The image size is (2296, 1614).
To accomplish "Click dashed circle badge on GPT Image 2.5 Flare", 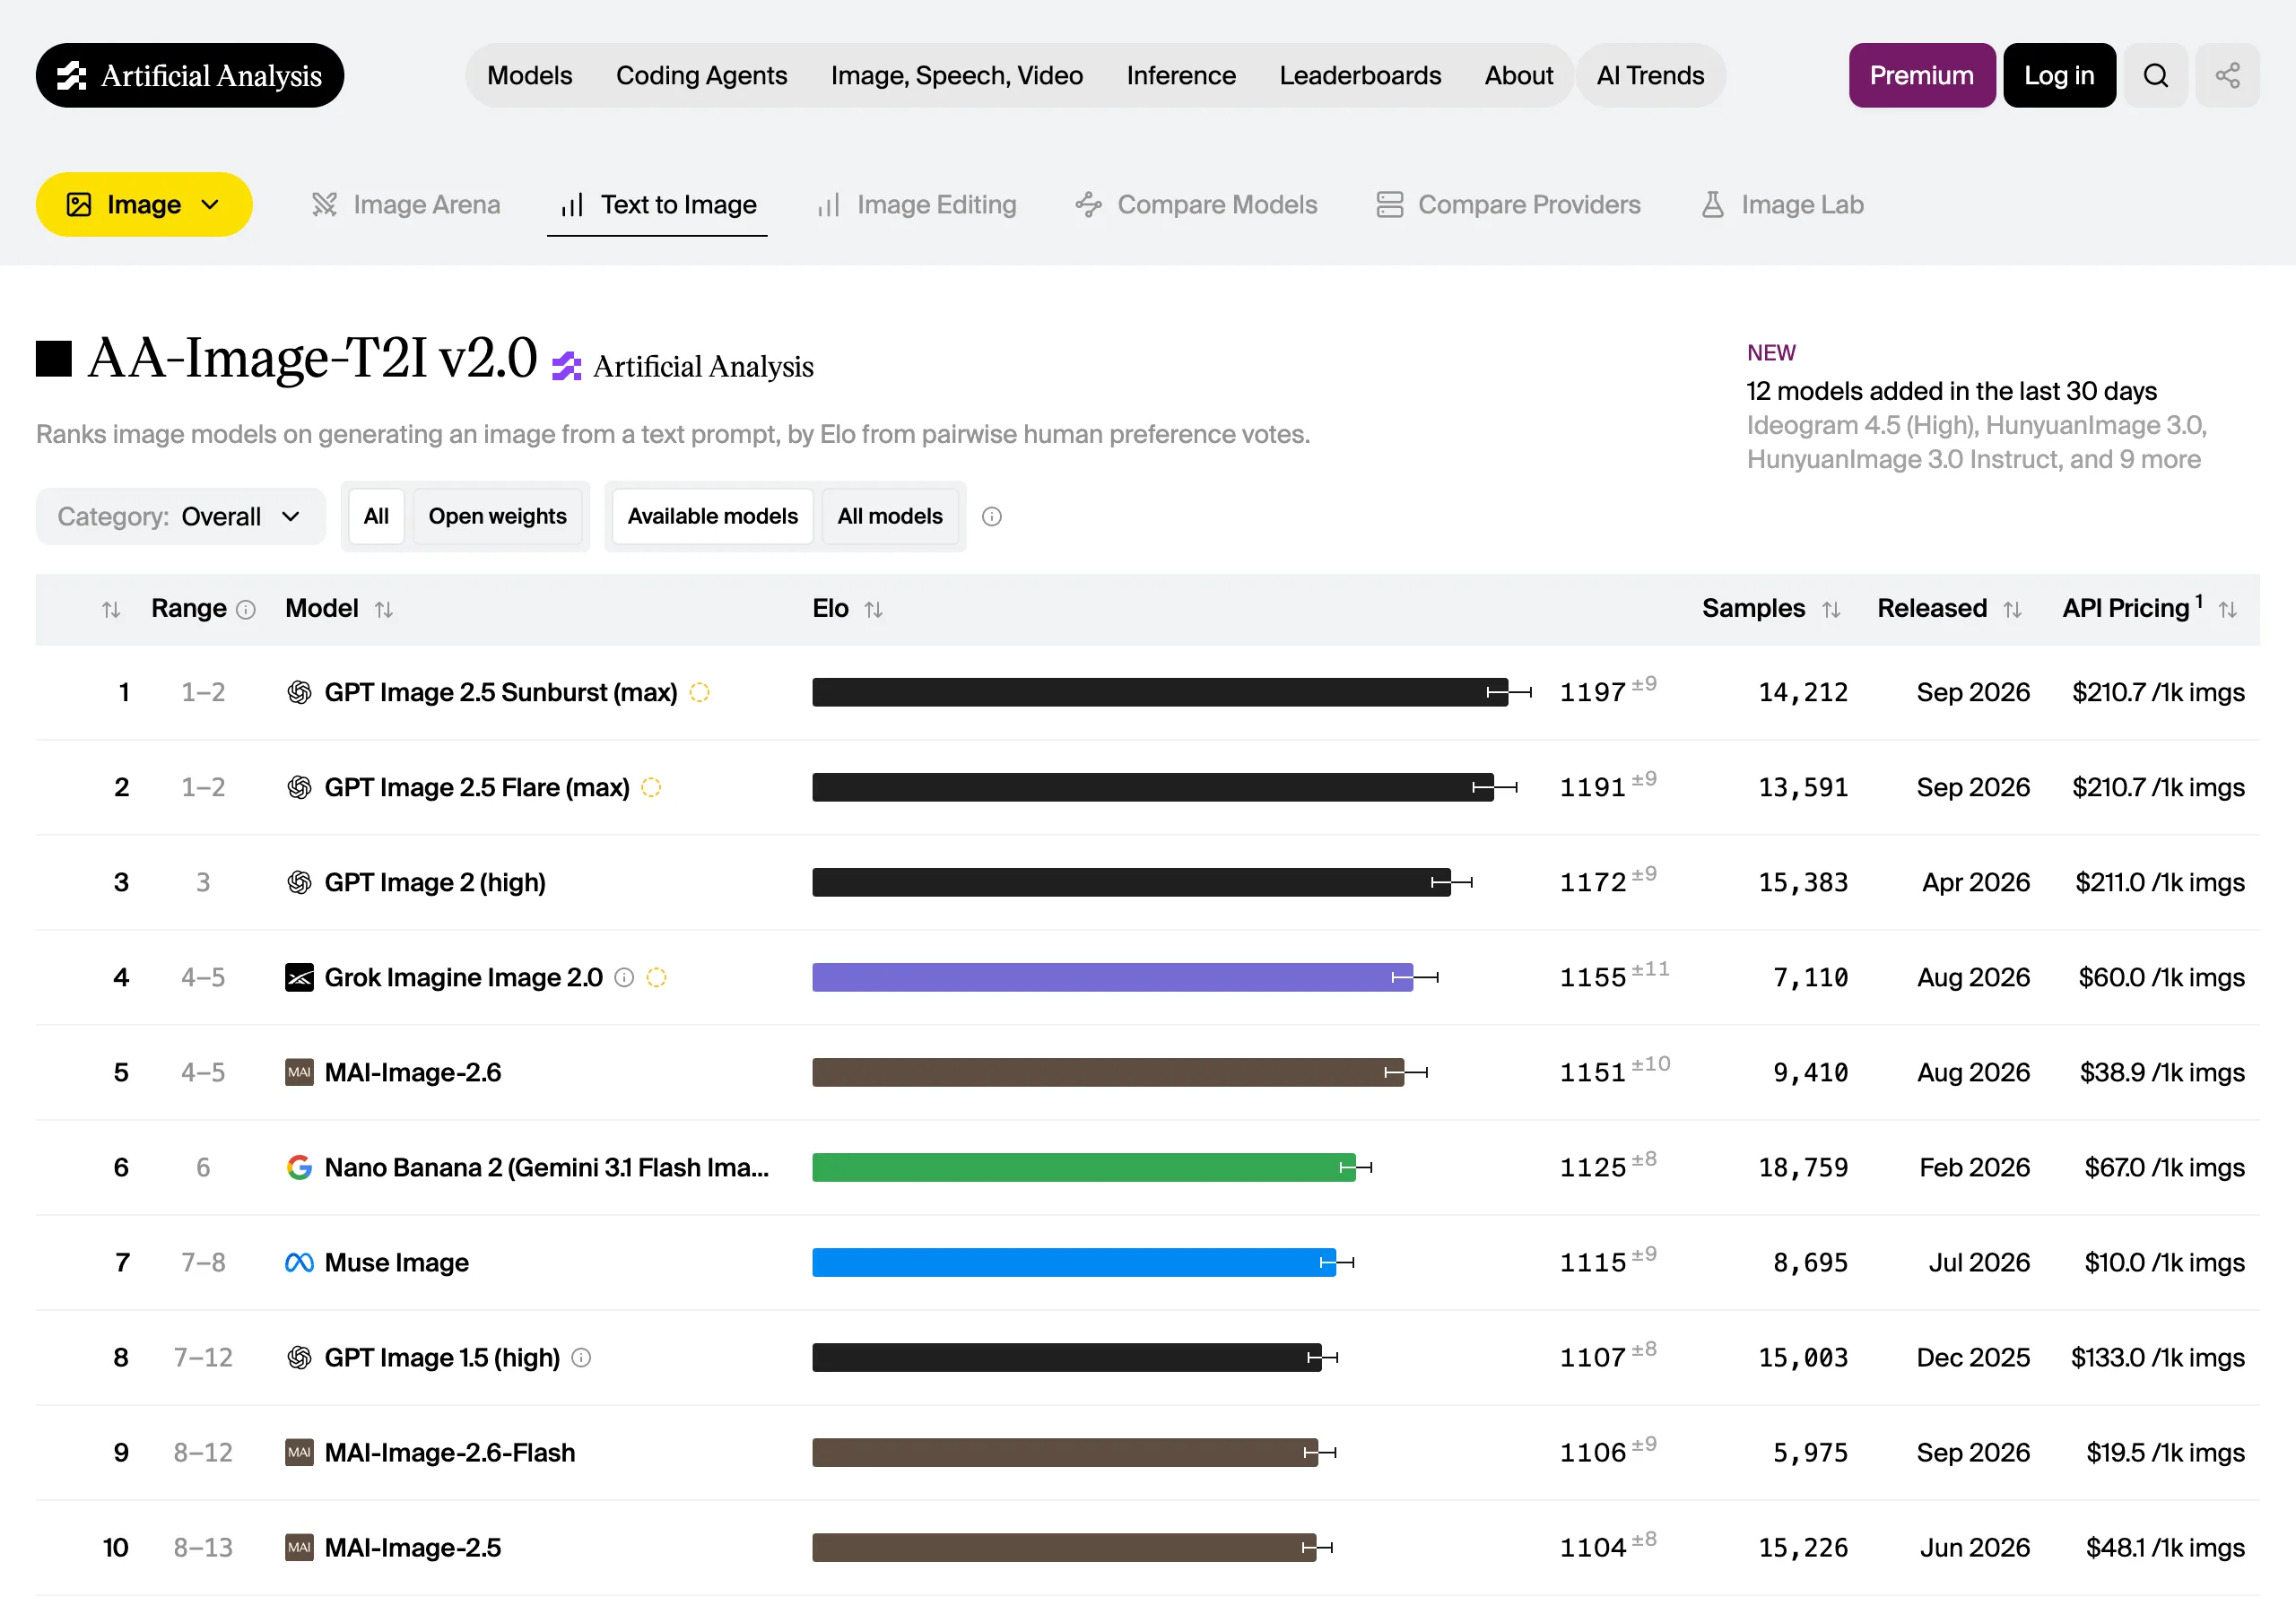I will tap(651, 787).
